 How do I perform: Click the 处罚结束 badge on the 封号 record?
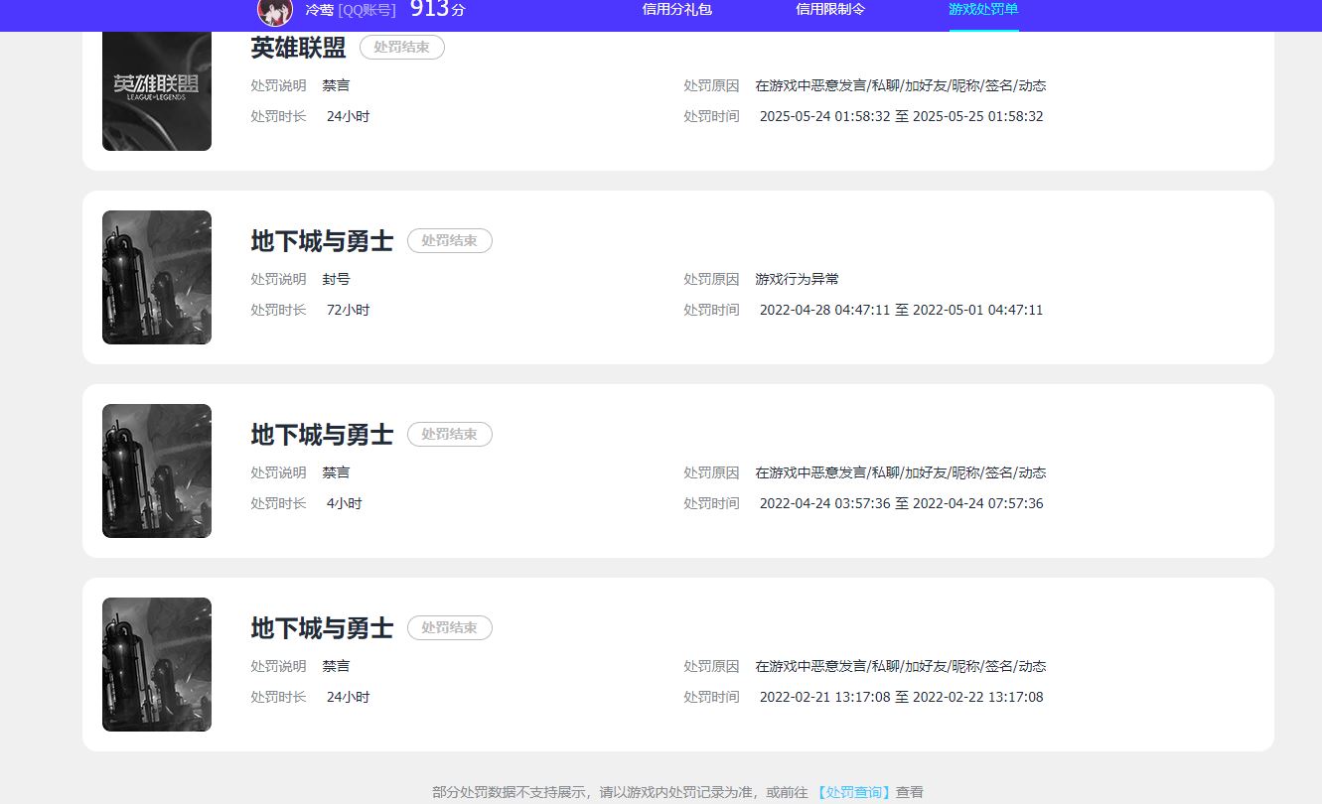(x=449, y=240)
